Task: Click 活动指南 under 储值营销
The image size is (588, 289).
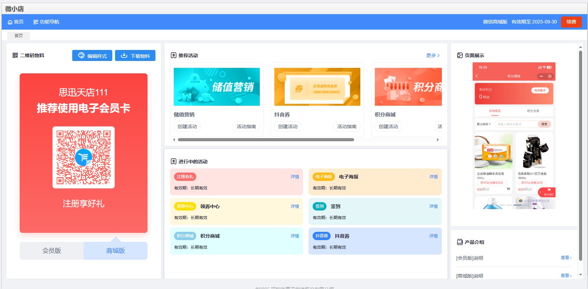Action: pos(246,126)
